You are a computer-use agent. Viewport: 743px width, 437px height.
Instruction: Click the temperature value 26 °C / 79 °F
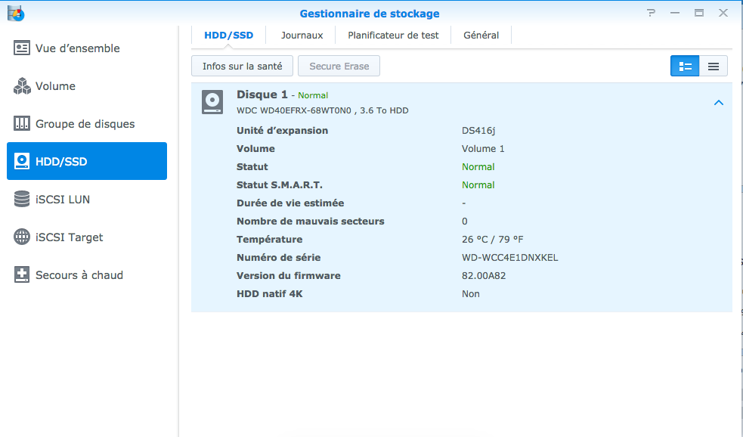492,240
